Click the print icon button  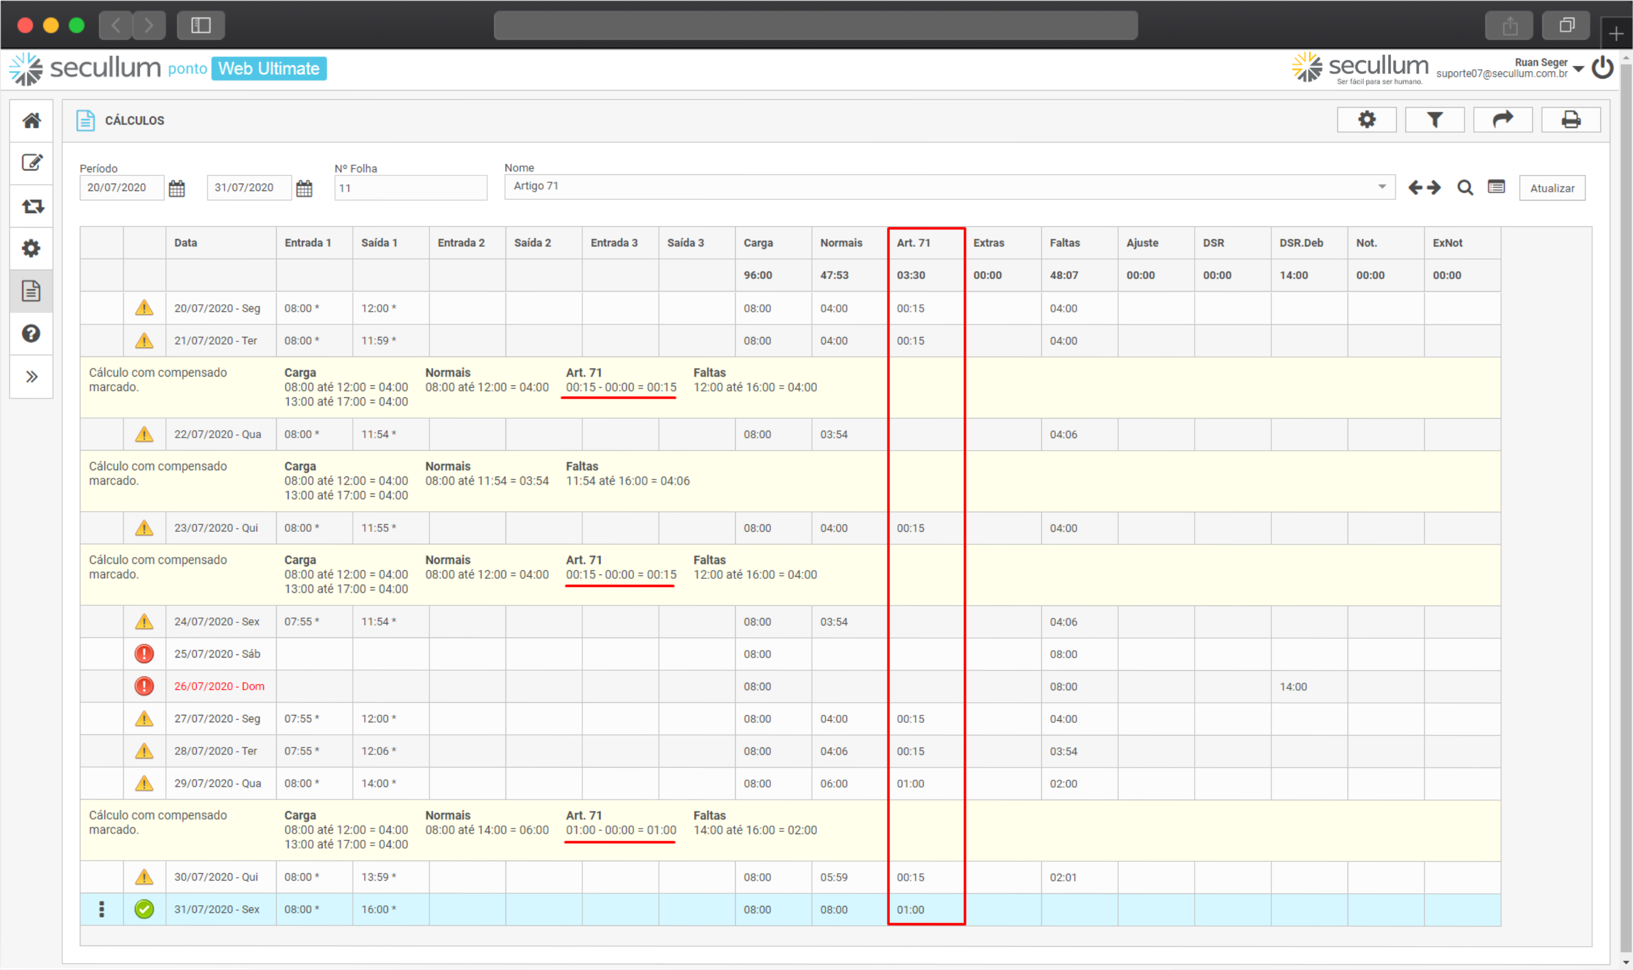(x=1571, y=120)
